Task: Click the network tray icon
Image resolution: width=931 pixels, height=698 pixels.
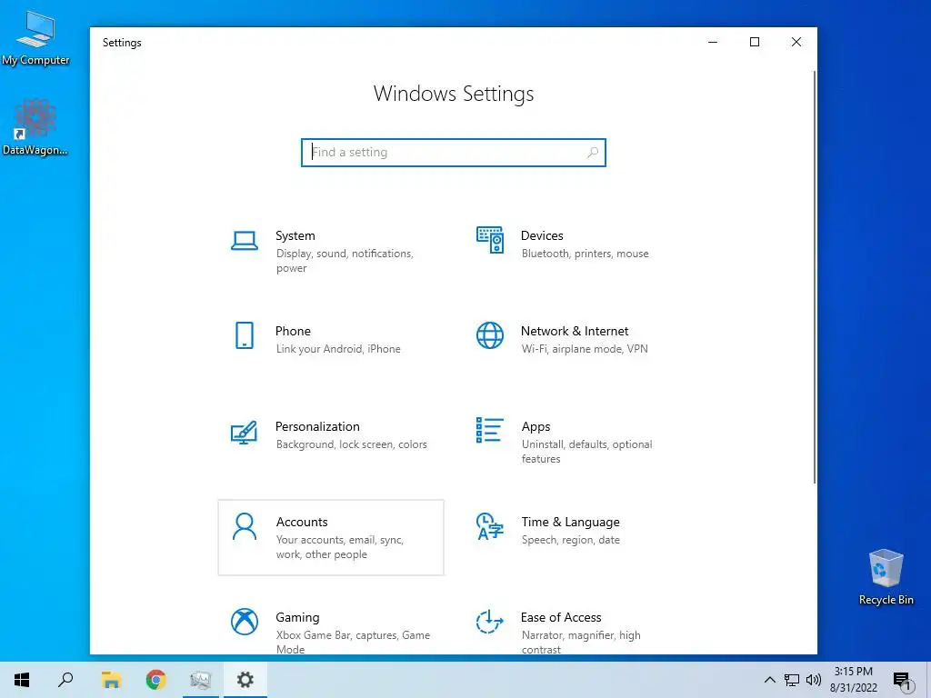Action: (792, 680)
